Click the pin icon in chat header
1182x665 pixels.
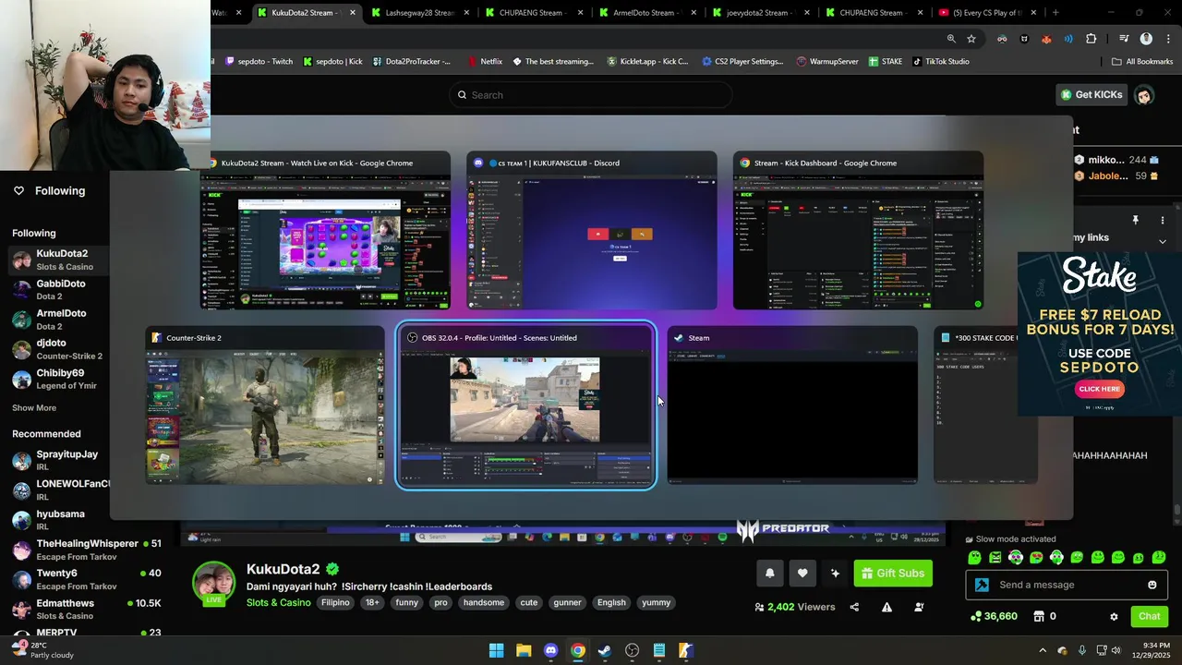tap(1135, 220)
